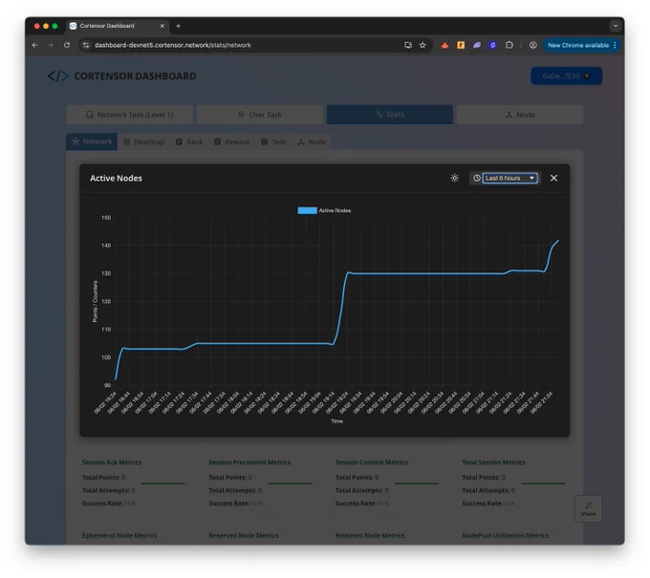This screenshot has height=578, width=650.
Task: Open the Heatmap sub-tab
Action: point(143,141)
